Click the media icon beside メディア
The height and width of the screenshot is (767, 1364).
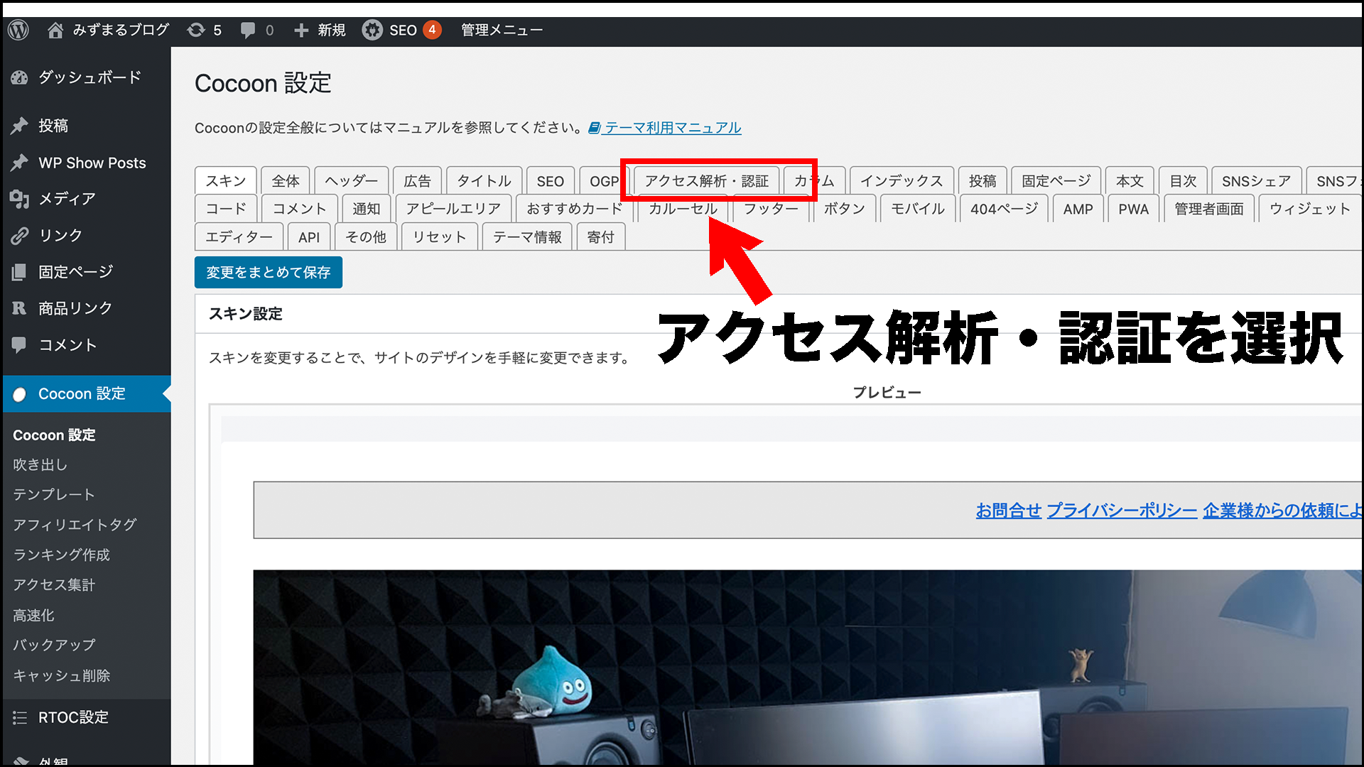click(x=20, y=199)
